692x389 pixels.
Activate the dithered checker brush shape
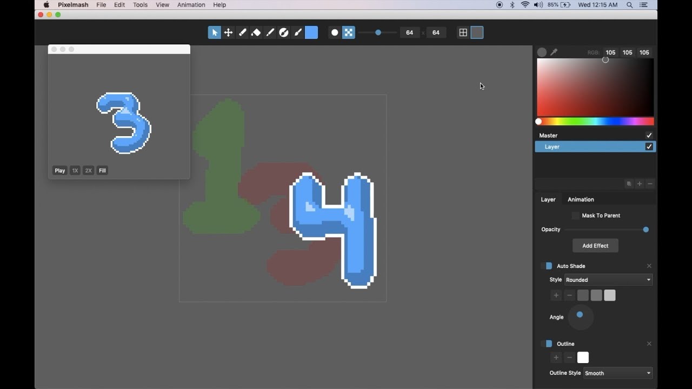coord(349,32)
